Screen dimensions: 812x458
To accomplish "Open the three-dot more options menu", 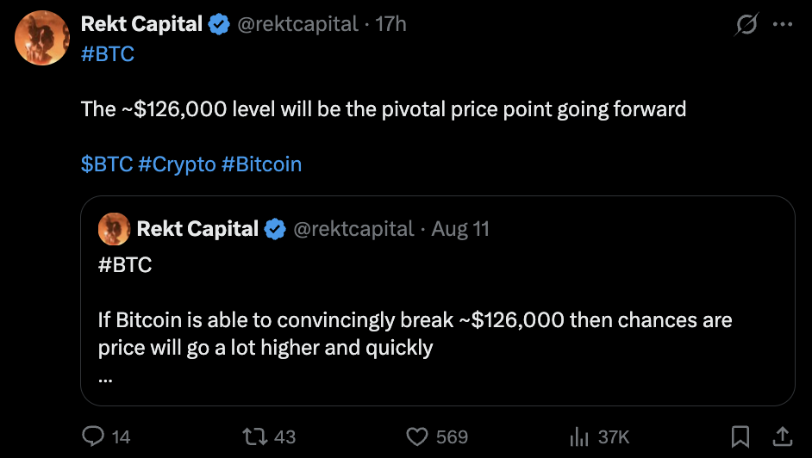I will pyautogui.click(x=783, y=24).
